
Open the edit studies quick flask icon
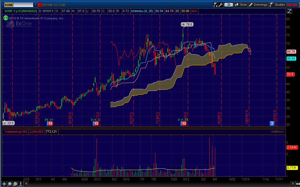click(215, 5)
